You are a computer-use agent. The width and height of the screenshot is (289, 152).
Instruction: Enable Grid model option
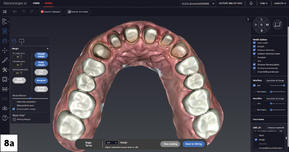click(x=254, y=61)
